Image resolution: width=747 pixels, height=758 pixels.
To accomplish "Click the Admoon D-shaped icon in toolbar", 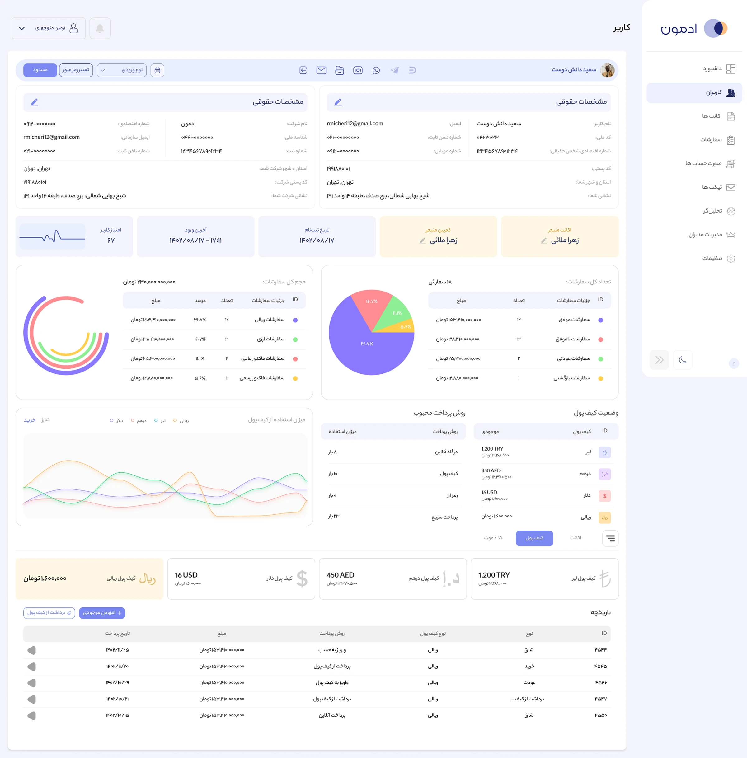I will (412, 70).
